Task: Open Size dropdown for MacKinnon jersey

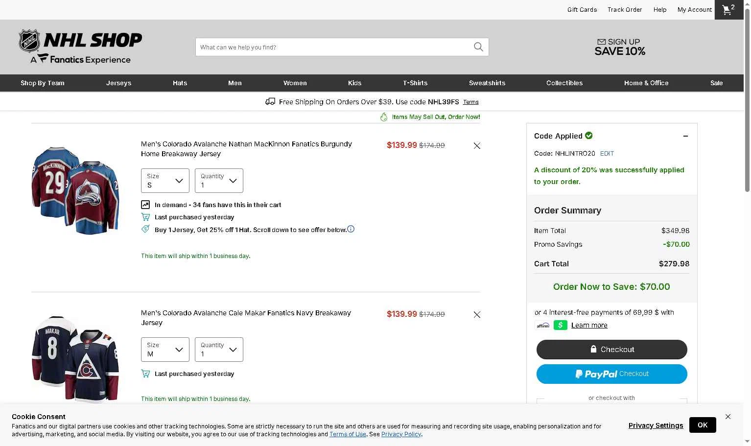Action: click(165, 181)
